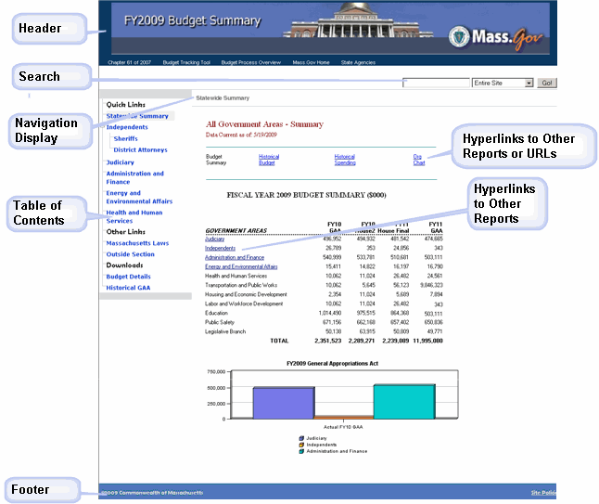
Task: Click Independents legend color swatch
Action: pyautogui.click(x=301, y=445)
